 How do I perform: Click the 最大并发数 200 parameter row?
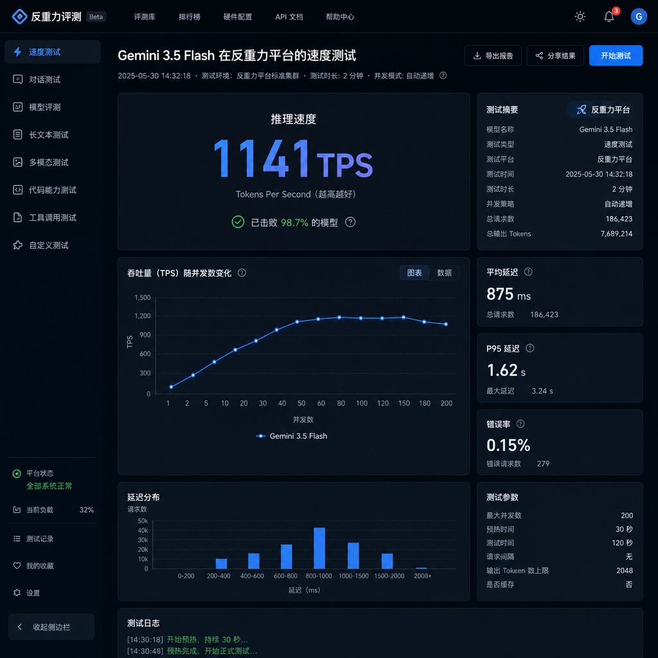[x=560, y=516]
